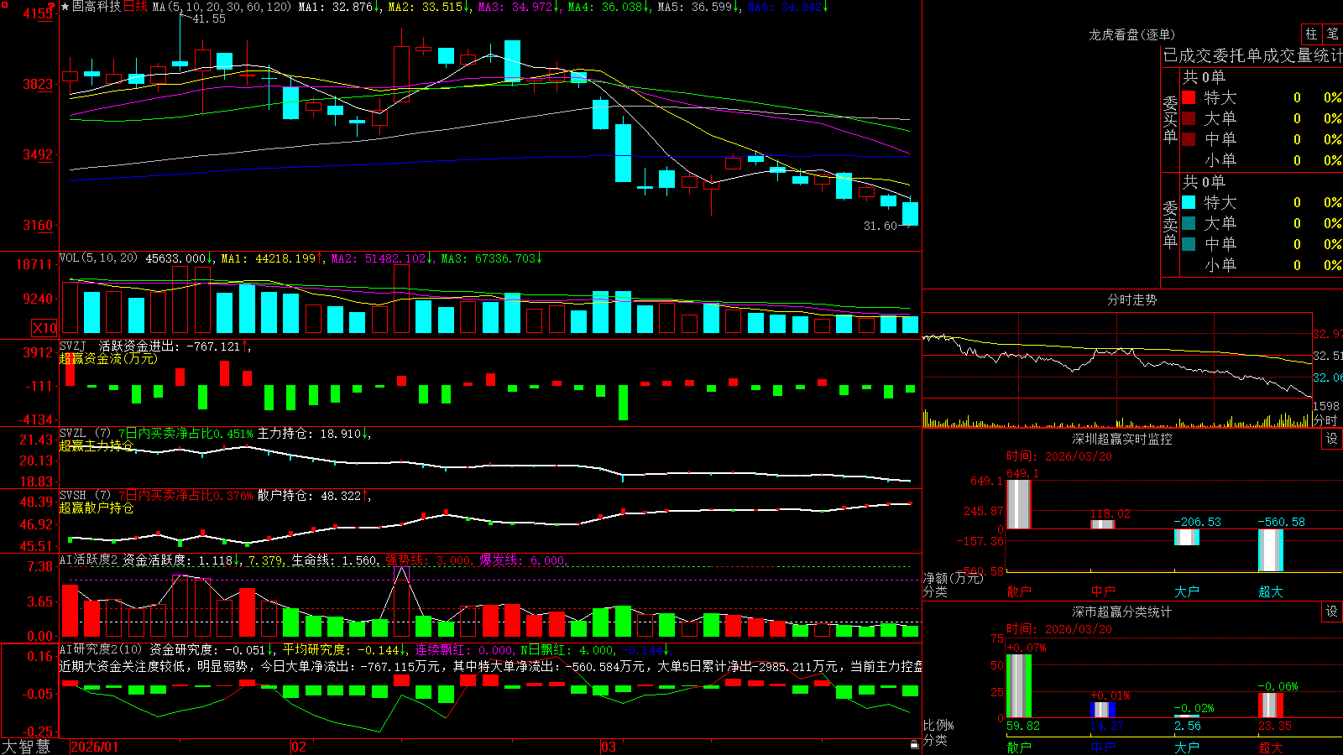The width and height of the screenshot is (1343, 755).
Task: Click the 分时走势 panel title
Action: point(1132,299)
